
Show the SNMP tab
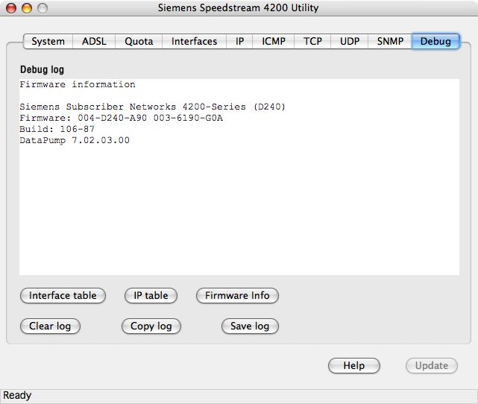click(390, 41)
